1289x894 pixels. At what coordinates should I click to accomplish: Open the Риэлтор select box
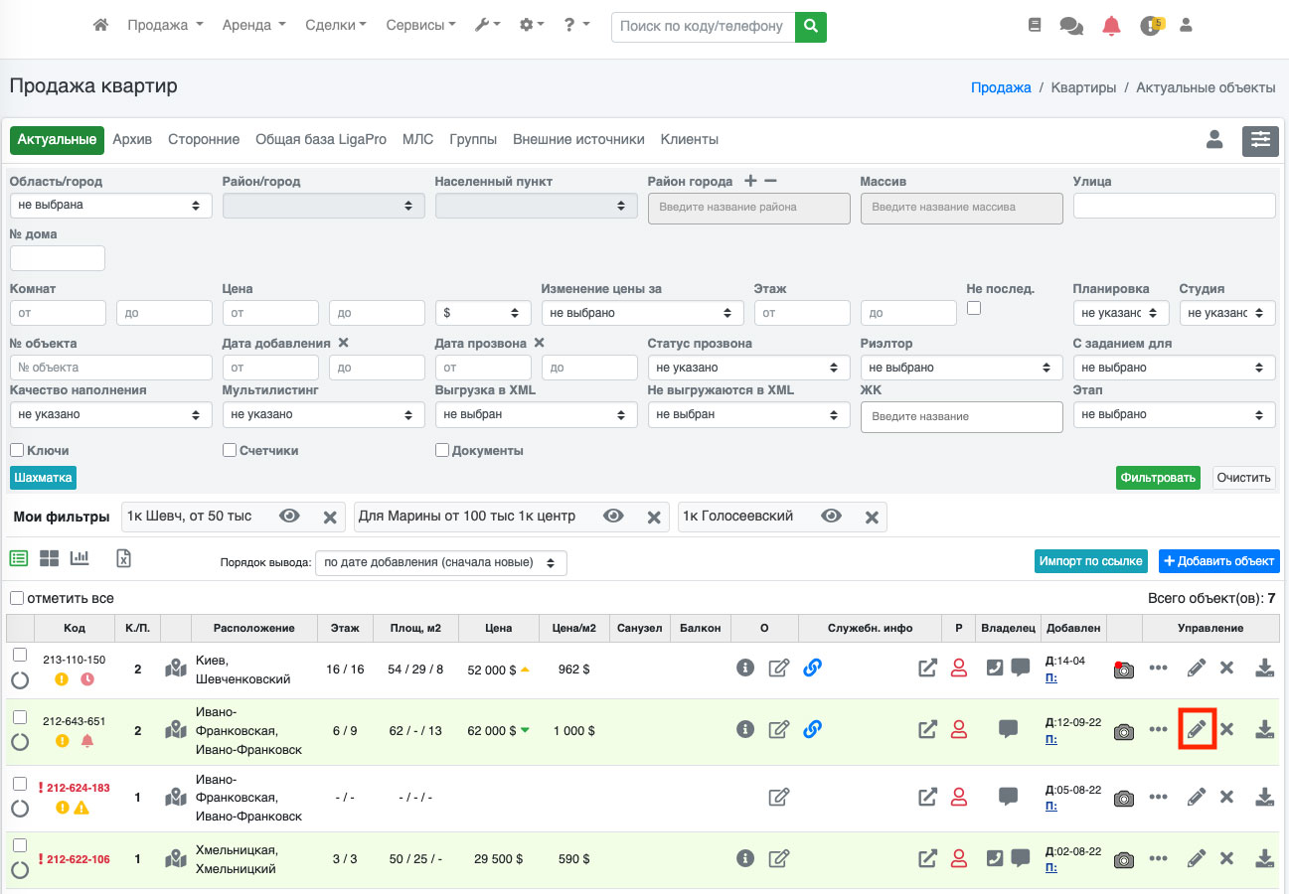coord(961,368)
